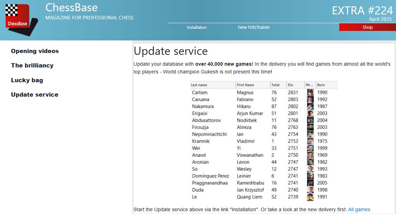Select Lucky bag in sidebar

[x=27, y=80]
